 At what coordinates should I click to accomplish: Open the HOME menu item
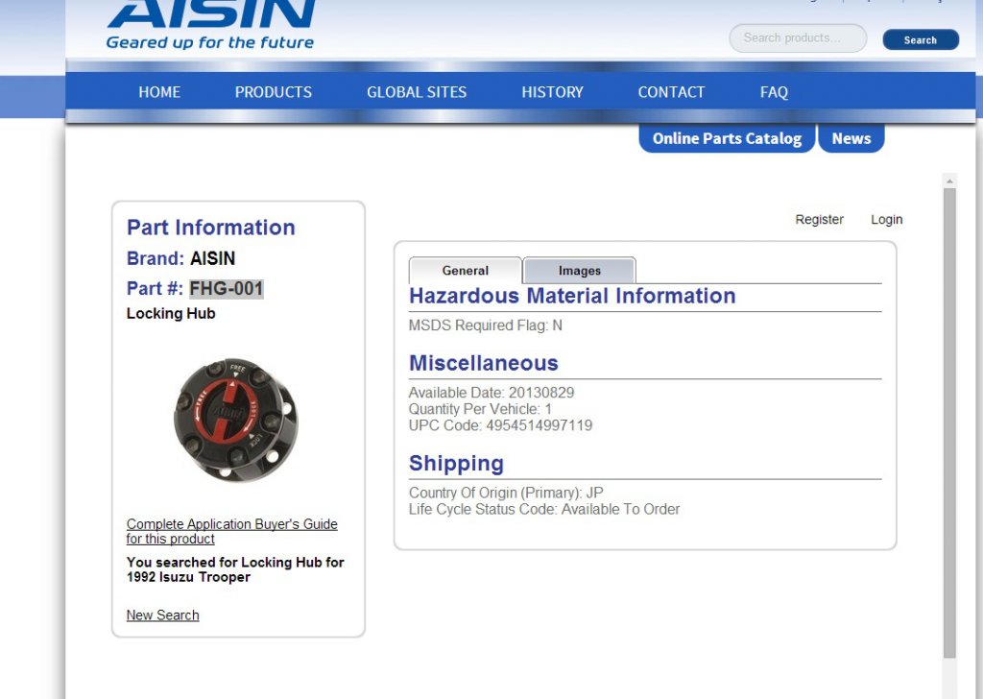159,92
